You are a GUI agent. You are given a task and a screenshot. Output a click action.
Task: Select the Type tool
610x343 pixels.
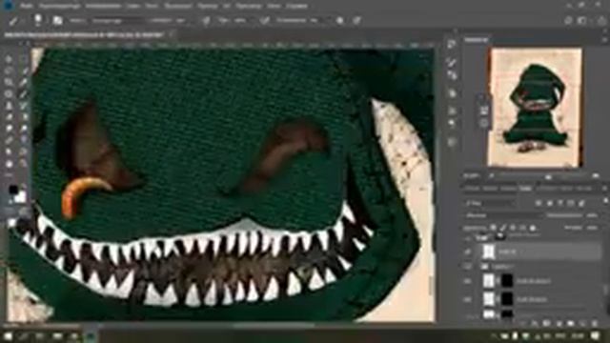(24, 140)
